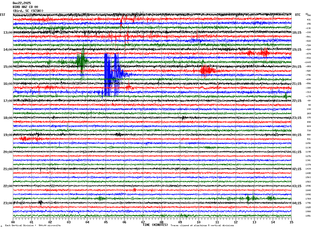Viewport: 312px width, 229px height.
Task: Click the date header "Dec22,2025"
Action: (22, 3)
